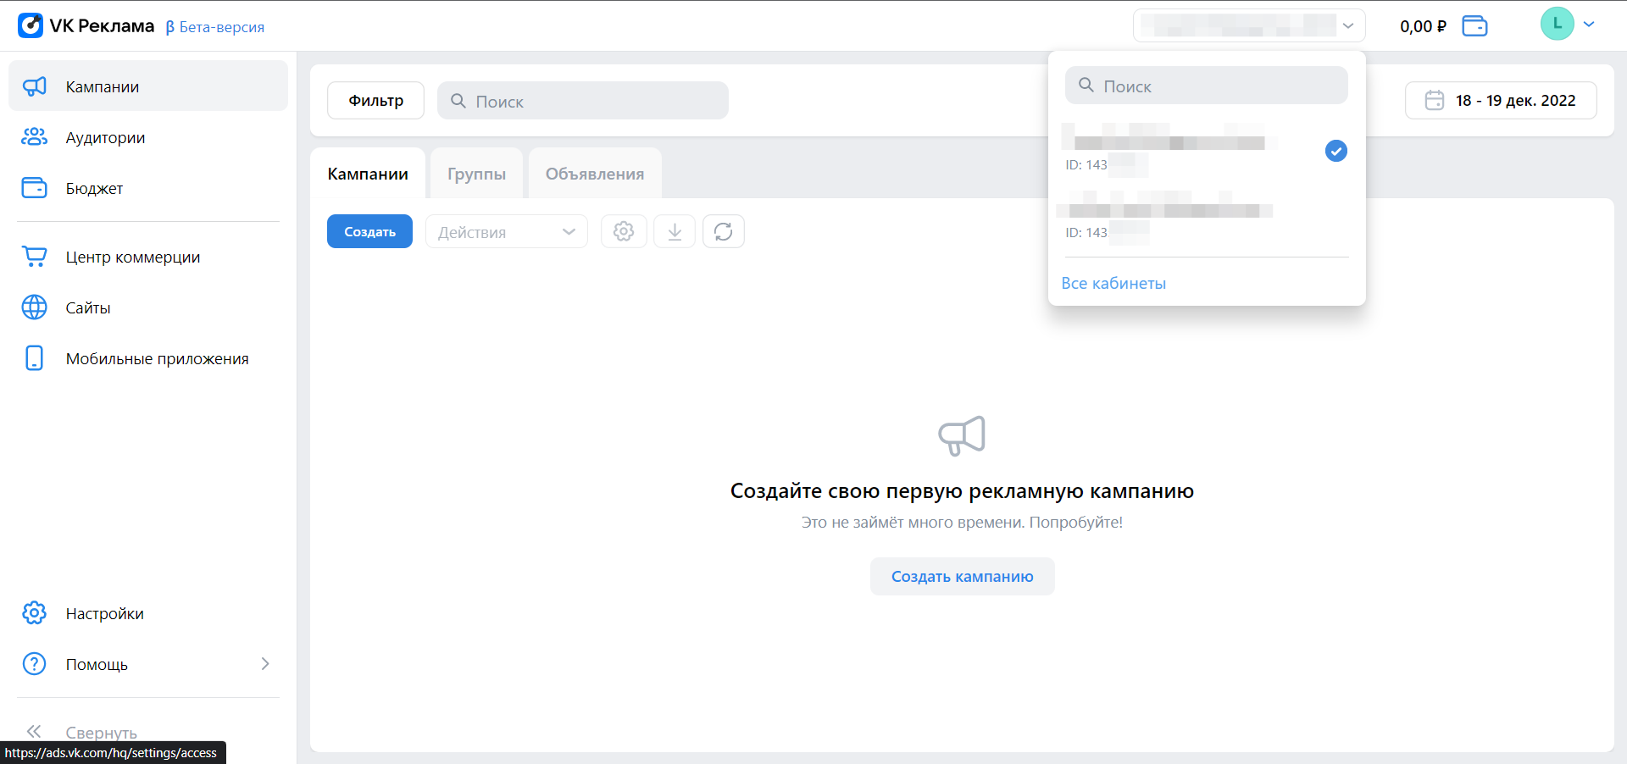The image size is (1627, 764).
Task: Switch to the Кампании tab
Action: click(x=368, y=174)
